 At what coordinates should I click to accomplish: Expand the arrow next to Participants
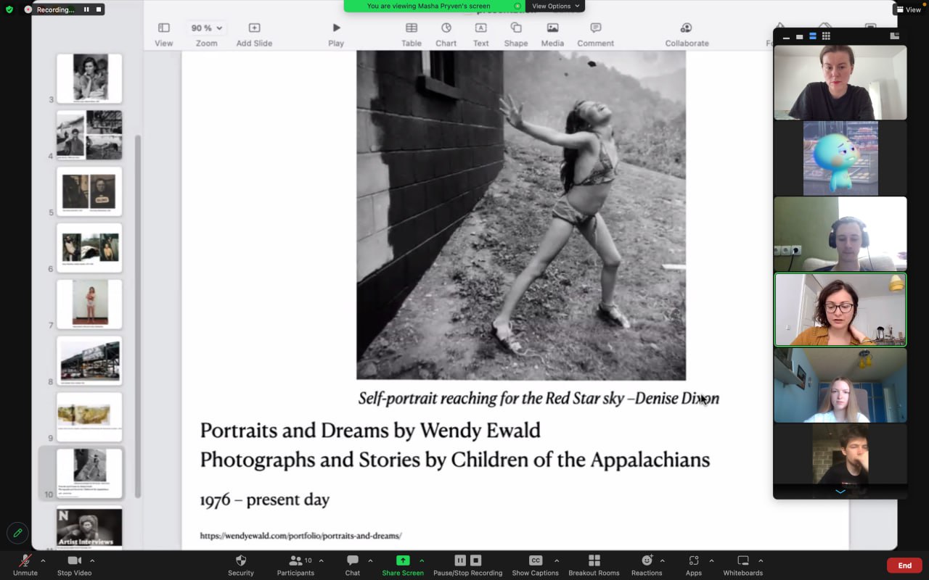pyautogui.click(x=321, y=560)
